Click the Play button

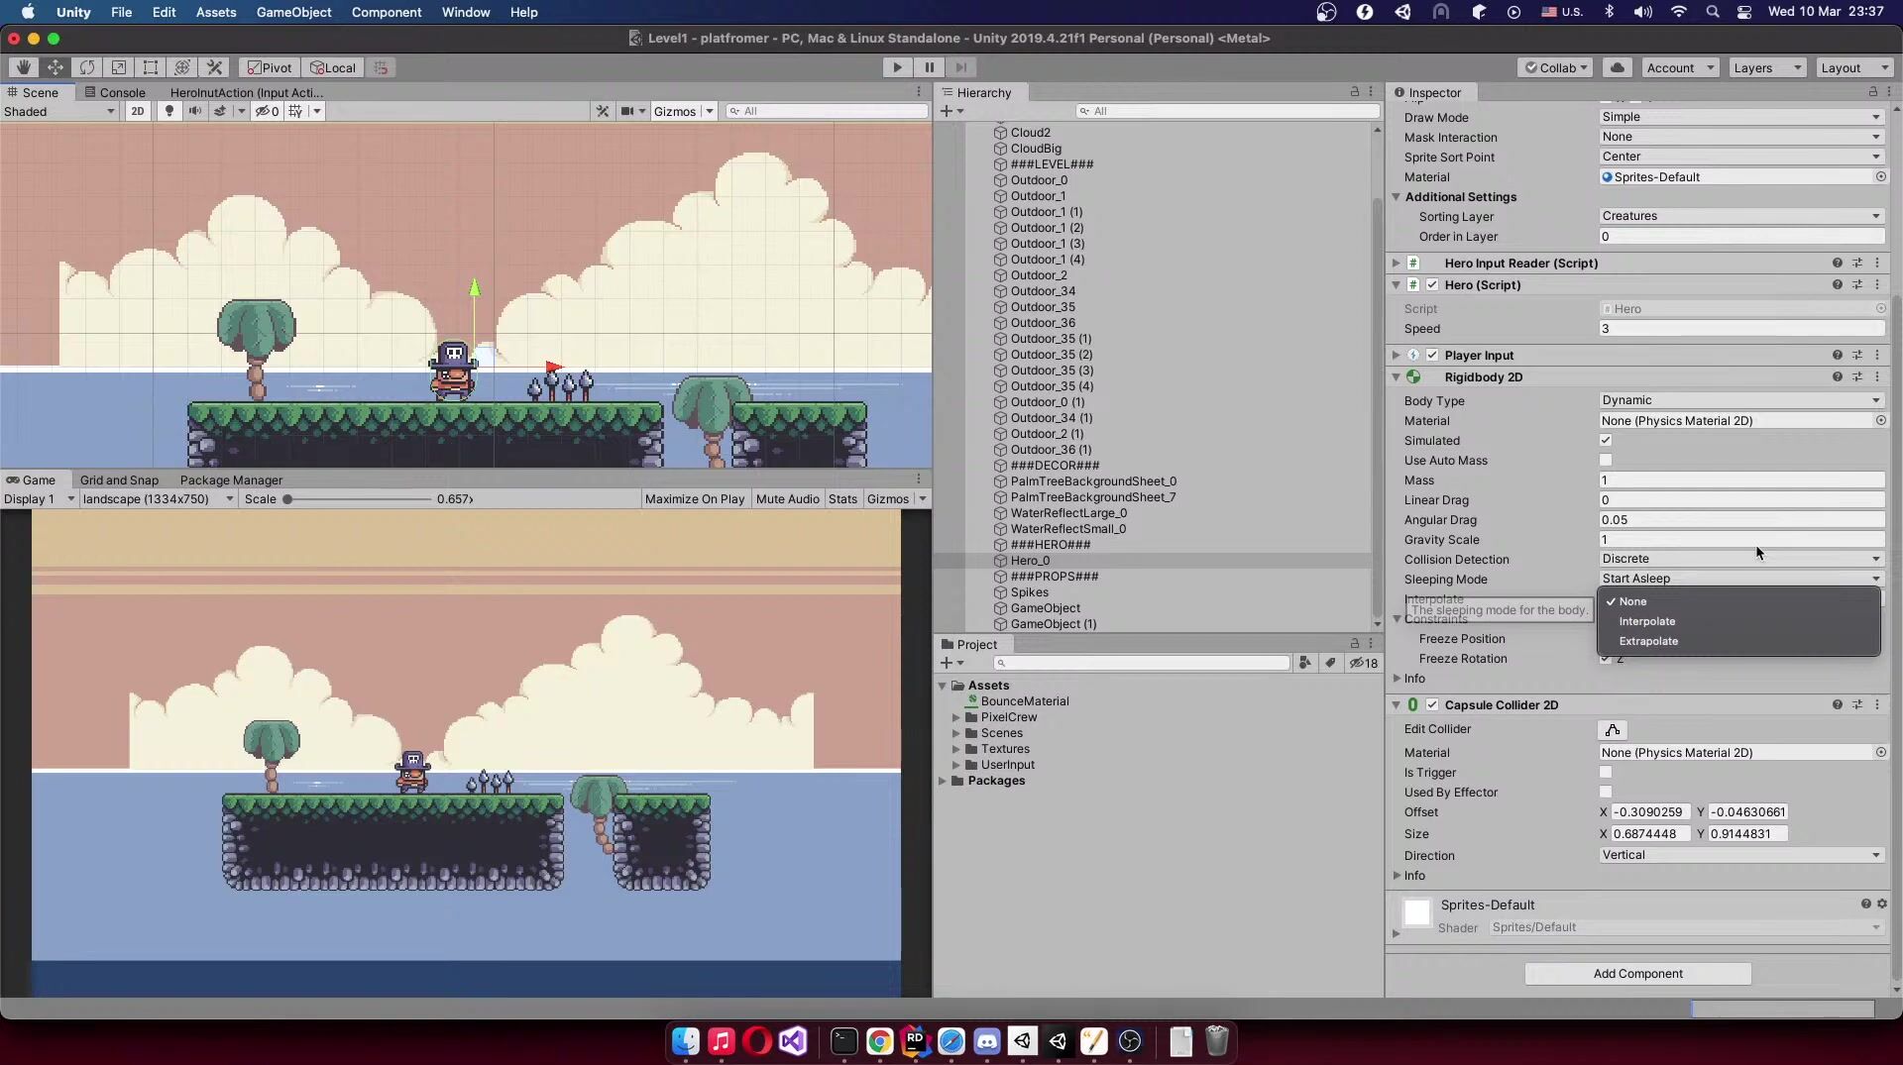tap(897, 67)
